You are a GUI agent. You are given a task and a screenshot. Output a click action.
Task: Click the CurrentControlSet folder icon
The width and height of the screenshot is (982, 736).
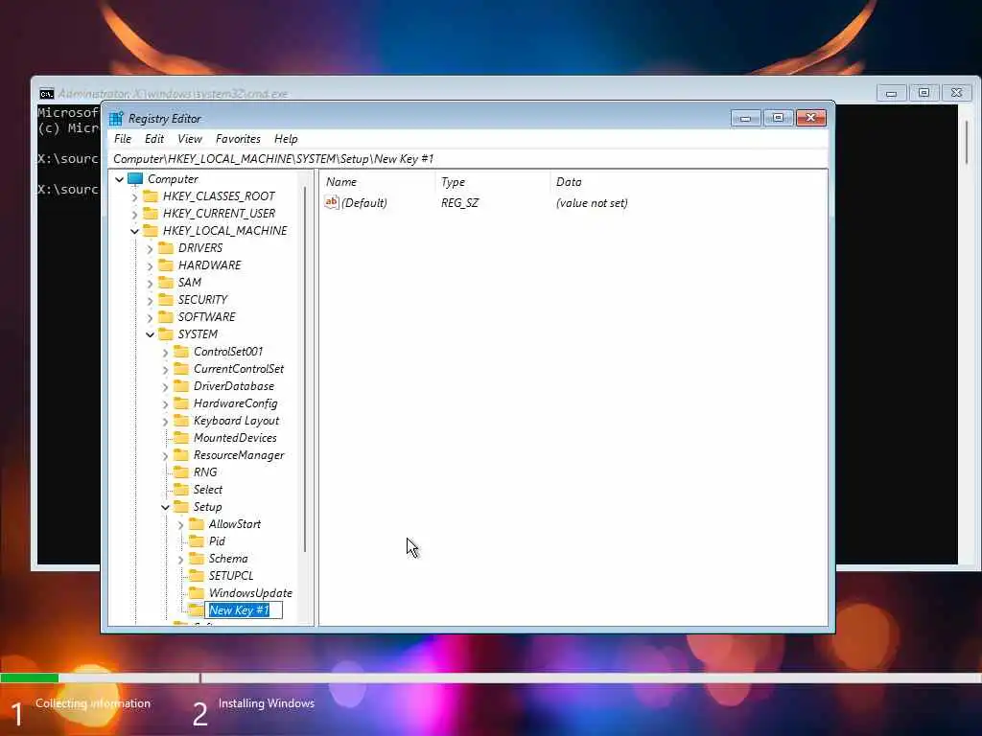tap(181, 369)
